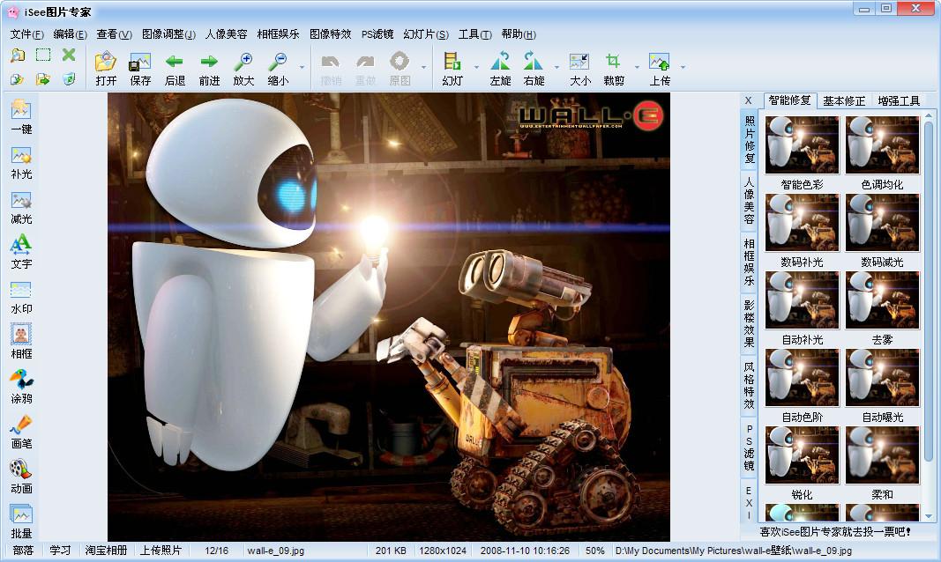Click the effects panel scrollbar down arrow
The height and width of the screenshot is (562, 941).
tap(929, 516)
